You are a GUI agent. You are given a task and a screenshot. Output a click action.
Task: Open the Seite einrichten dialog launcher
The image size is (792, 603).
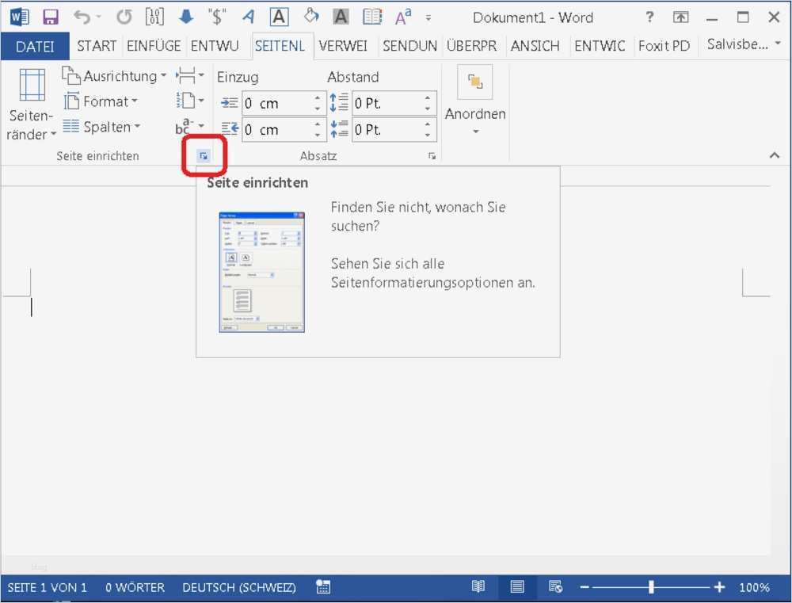[204, 155]
